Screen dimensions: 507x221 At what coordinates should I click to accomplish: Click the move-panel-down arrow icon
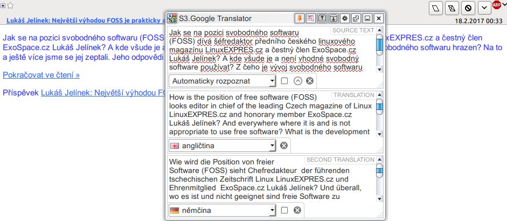tap(334, 18)
